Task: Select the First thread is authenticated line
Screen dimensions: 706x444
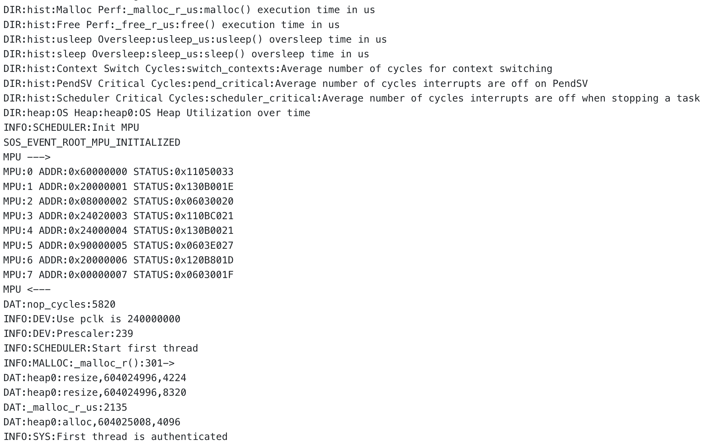Action: click(115, 437)
